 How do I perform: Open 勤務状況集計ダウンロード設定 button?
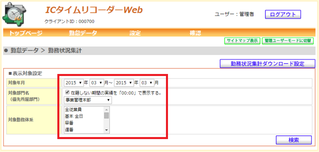[267, 63]
